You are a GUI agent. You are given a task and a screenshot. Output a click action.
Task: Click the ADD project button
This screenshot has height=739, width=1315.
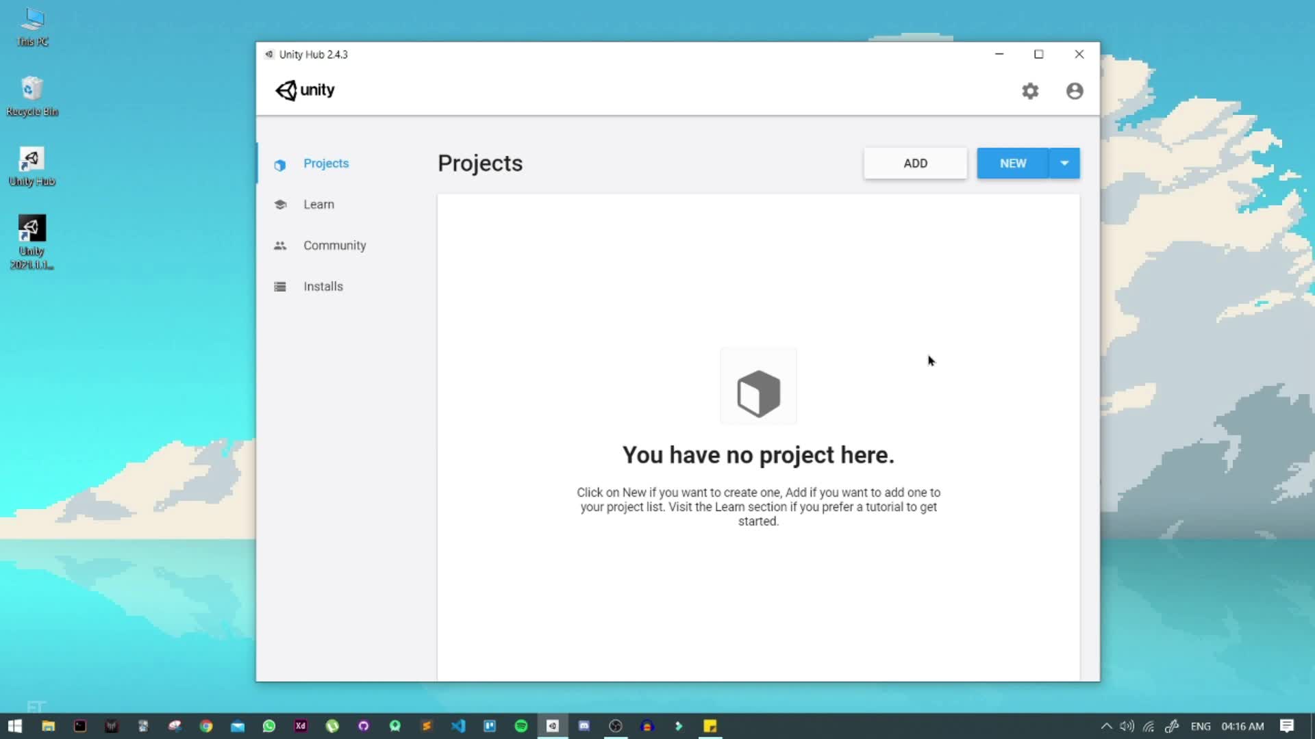pyautogui.click(x=915, y=164)
